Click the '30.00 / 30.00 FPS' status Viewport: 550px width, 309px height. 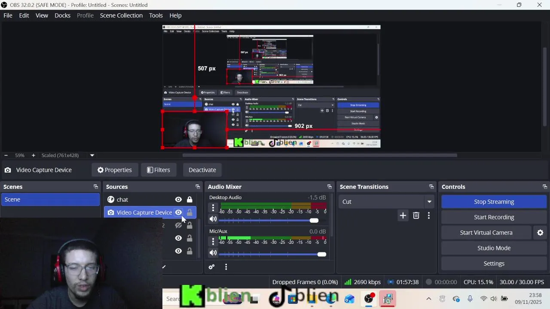(522, 282)
